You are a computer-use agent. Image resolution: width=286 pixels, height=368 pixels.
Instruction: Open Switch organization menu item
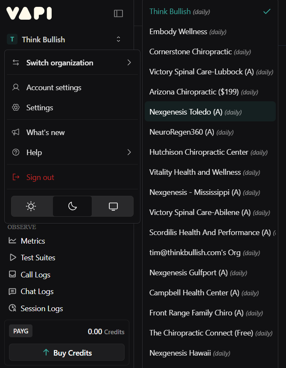[72, 63]
